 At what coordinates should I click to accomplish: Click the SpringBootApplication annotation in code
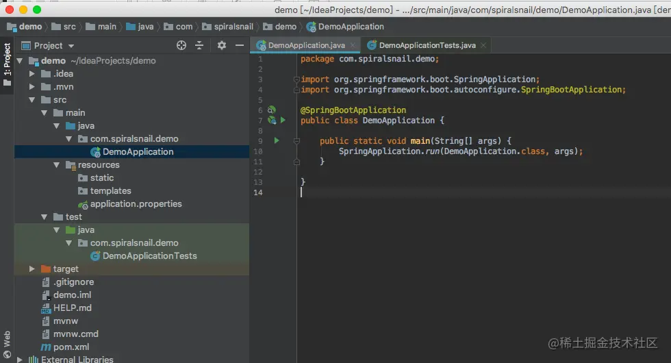(353, 110)
